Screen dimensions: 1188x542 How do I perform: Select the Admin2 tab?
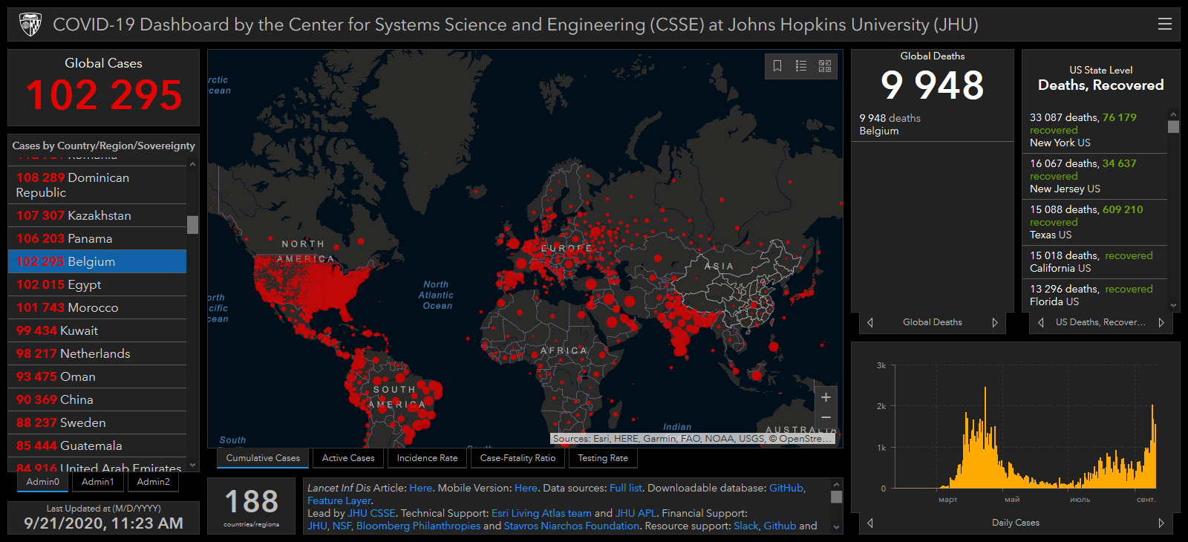154,482
